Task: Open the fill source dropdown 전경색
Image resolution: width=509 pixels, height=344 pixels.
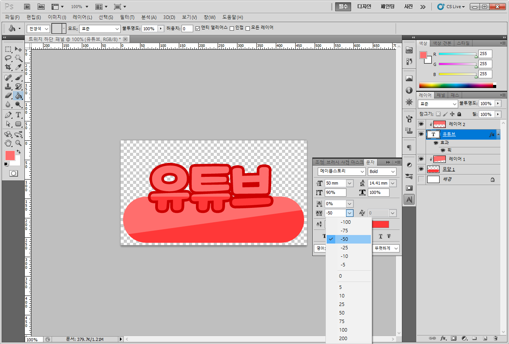Action: pos(38,29)
